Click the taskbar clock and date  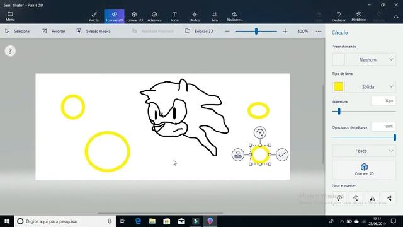(377, 221)
